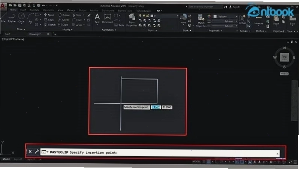This screenshot has width=299, height=169.
Task: Open the layer name dropdown showing 0
Action: tap(164, 16)
